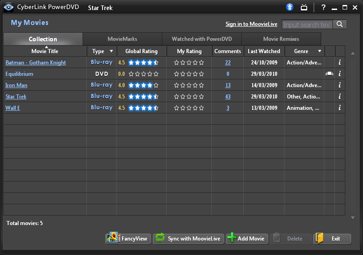
Task: Show info for the Wall E row
Action: coord(339,108)
